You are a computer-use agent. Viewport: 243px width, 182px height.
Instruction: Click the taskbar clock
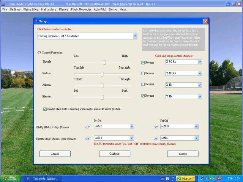click(x=234, y=179)
